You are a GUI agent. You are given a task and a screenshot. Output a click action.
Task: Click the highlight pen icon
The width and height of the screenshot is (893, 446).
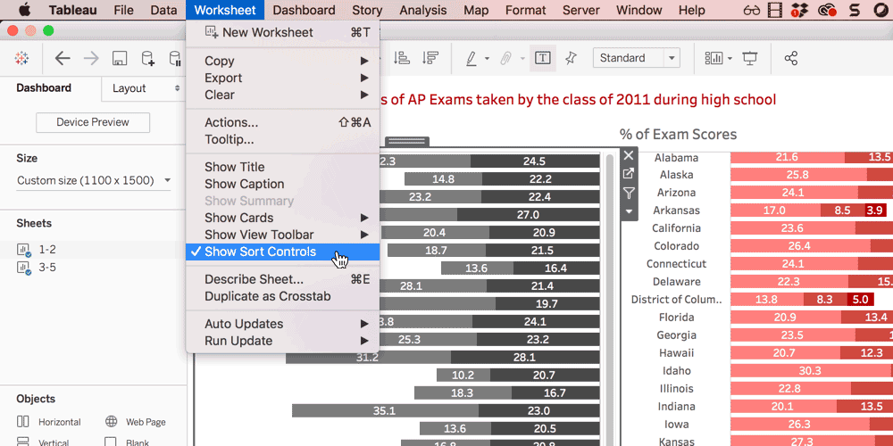click(472, 58)
